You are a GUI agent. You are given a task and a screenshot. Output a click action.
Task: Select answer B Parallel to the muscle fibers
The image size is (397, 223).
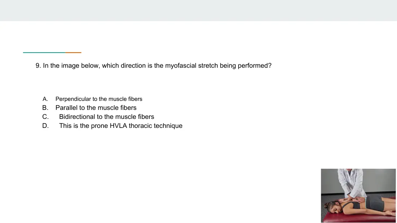pyautogui.click(x=96, y=108)
